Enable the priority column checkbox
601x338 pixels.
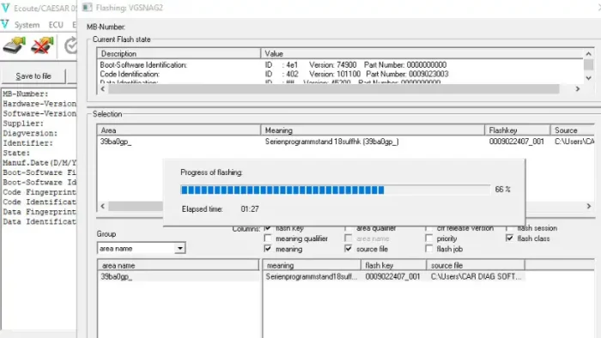[428, 238]
